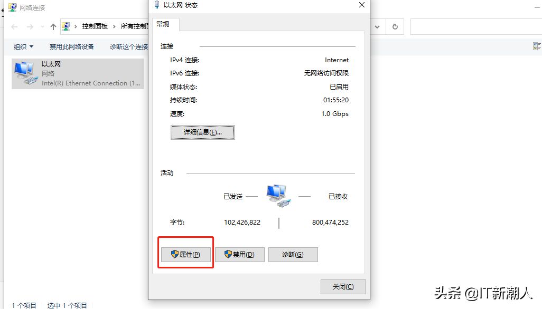Open 详细信息(E)... button
The height and width of the screenshot is (309, 542).
(202, 132)
